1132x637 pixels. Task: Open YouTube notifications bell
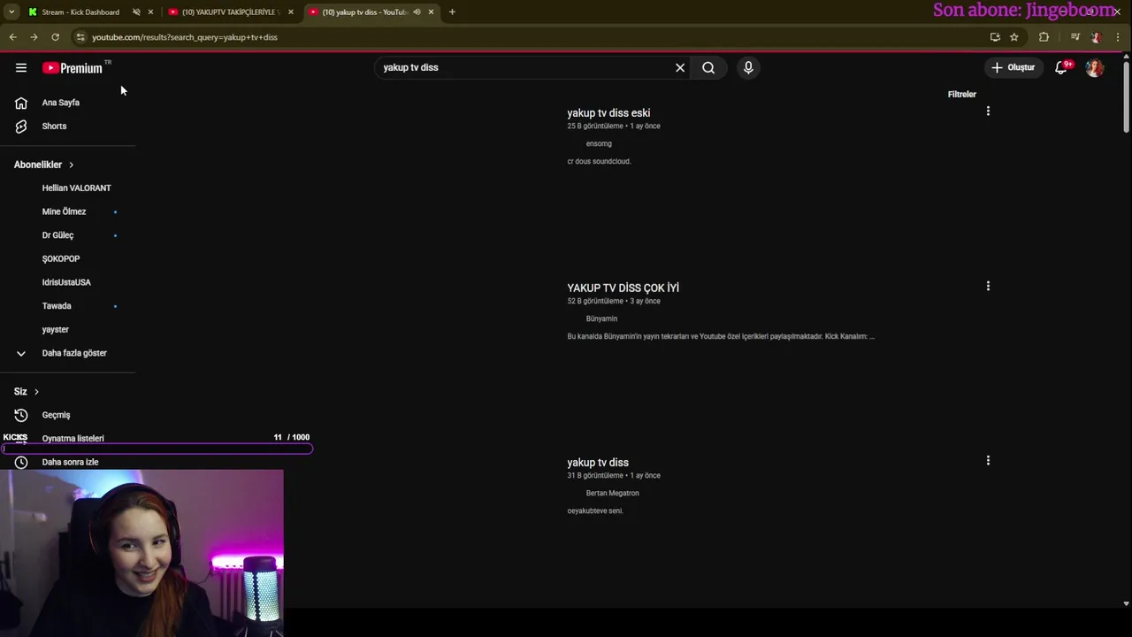[1061, 67]
